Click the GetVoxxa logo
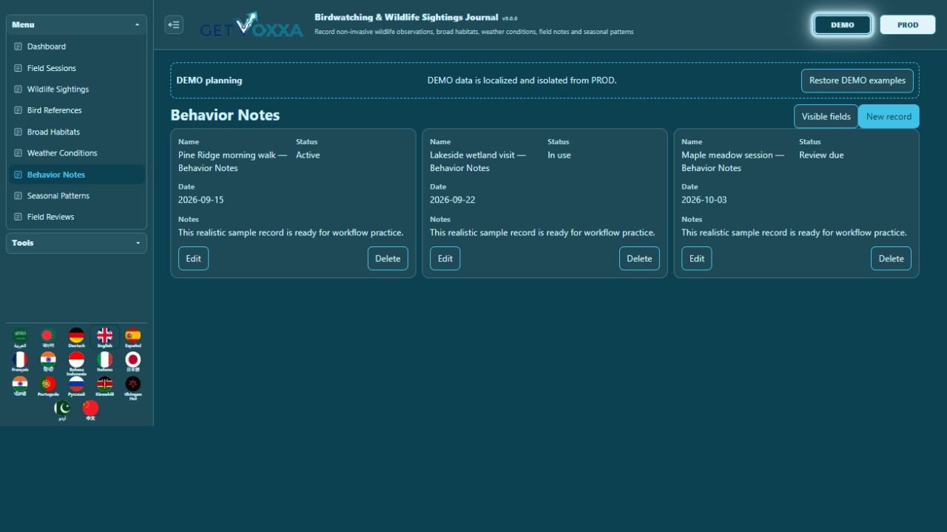 pos(251,25)
